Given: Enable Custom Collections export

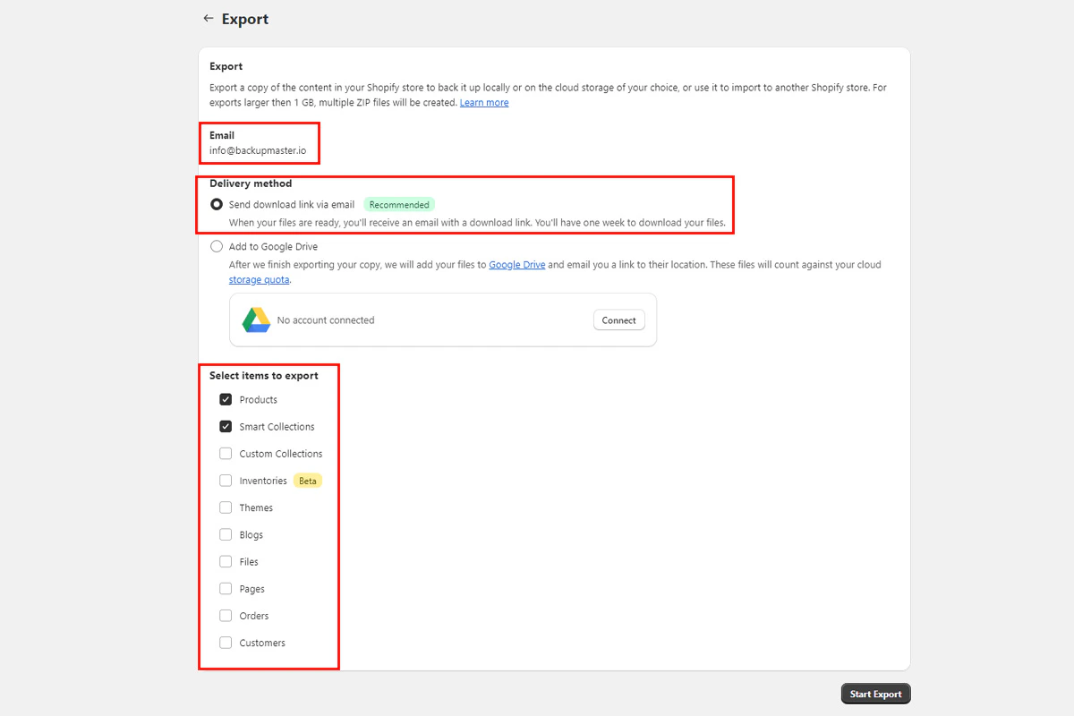Looking at the screenshot, I should [226, 453].
